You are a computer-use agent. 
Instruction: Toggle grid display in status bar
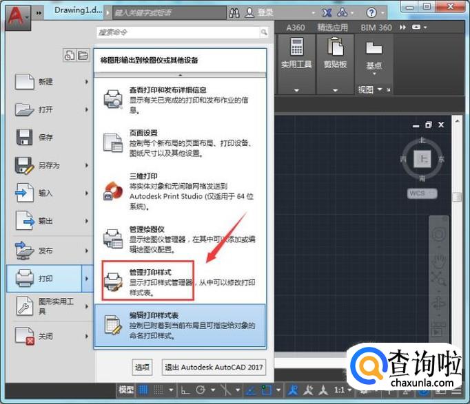(143, 390)
